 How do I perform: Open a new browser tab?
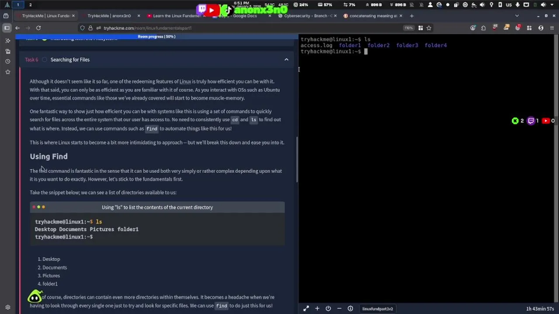click(x=411, y=16)
